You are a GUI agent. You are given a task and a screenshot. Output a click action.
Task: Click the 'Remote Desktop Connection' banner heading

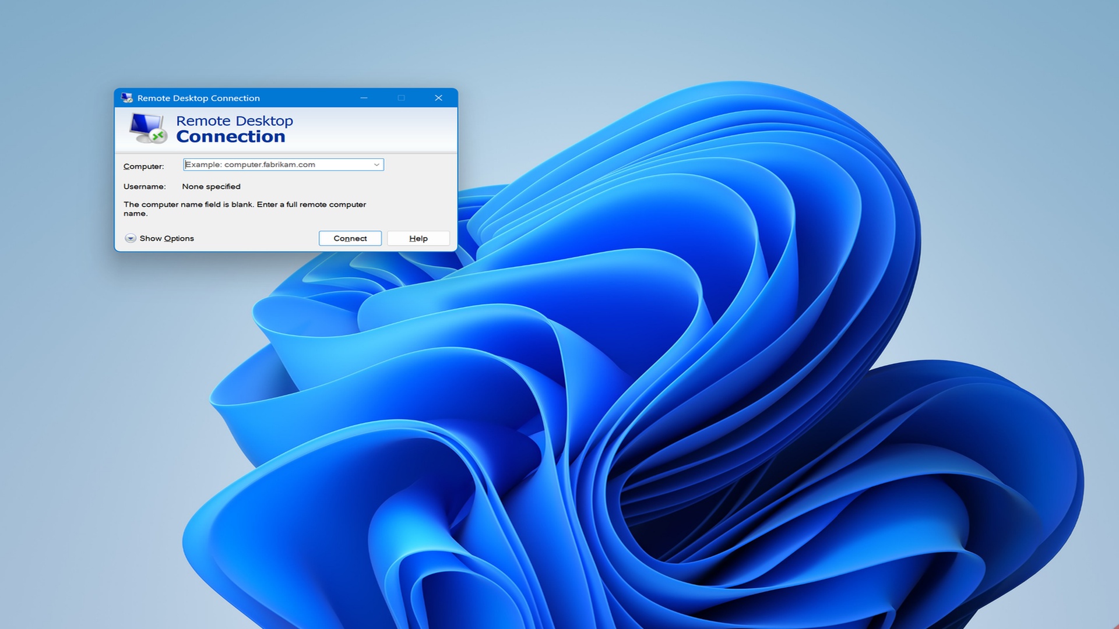pyautogui.click(x=234, y=129)
